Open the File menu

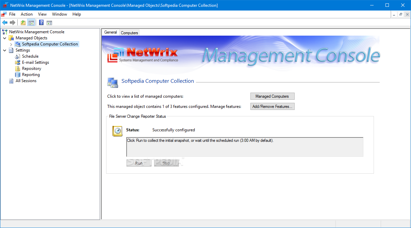(x=12, y=14)
